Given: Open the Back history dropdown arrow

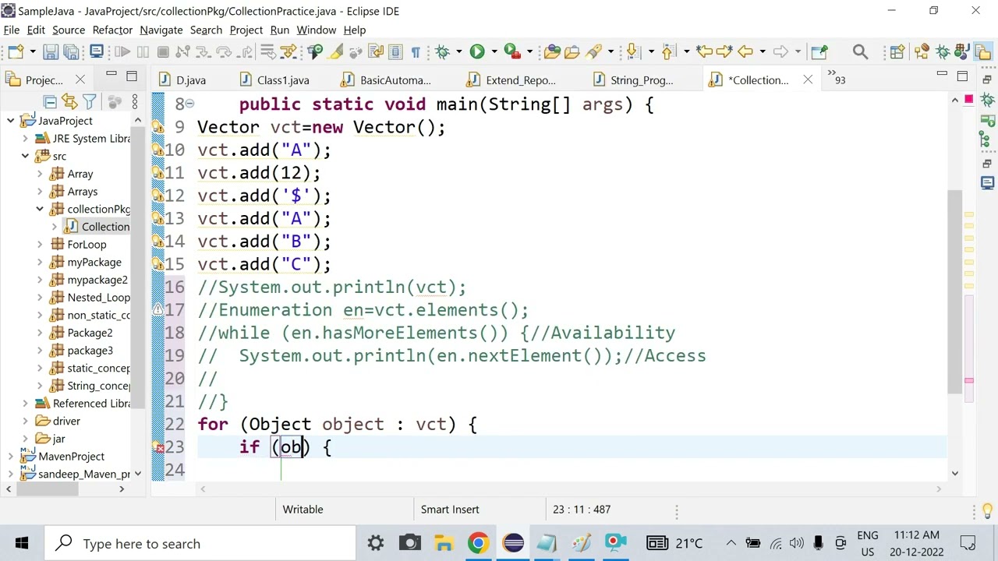Looking at the screenshot, I should (763, 52).
